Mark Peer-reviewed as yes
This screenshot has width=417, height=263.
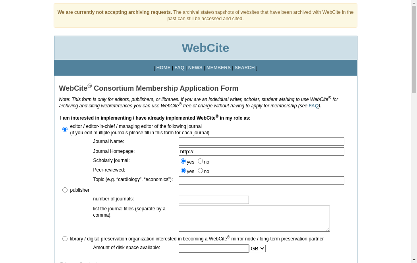183,171
